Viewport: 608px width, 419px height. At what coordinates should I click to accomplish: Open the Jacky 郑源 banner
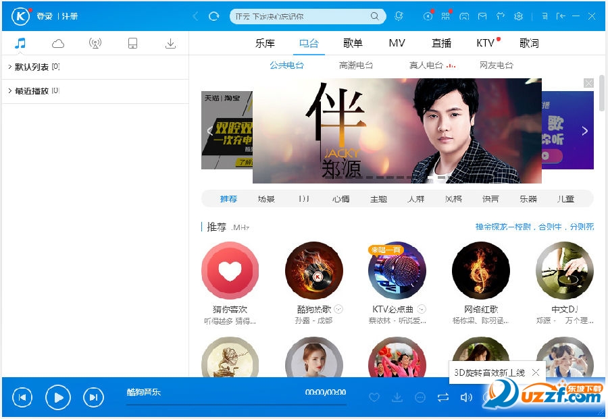pos(397,131)
